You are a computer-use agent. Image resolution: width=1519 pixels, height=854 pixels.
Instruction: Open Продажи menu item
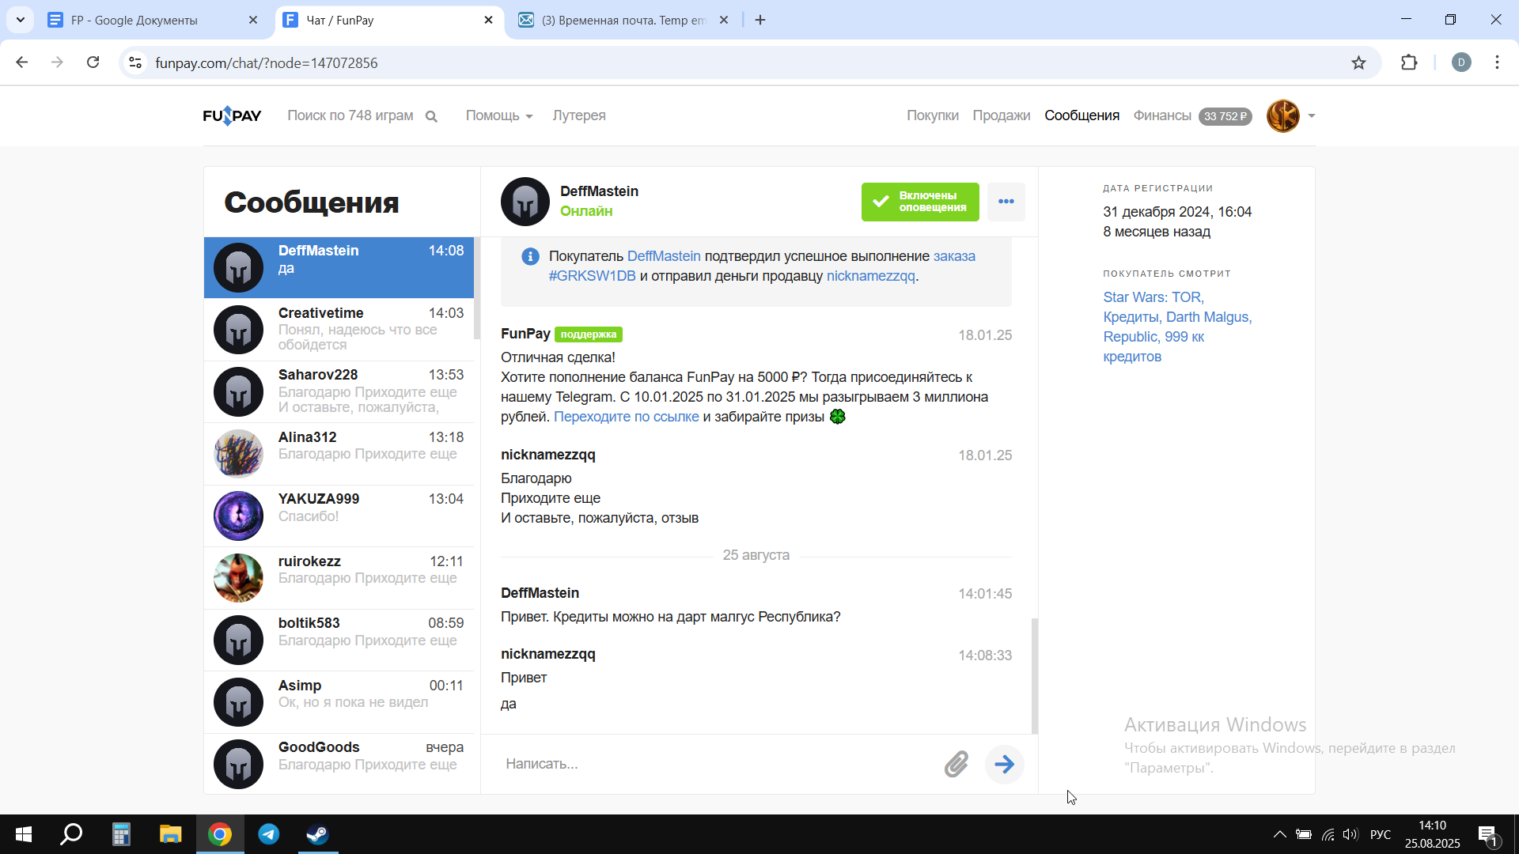pyautogui.click(x=1002, y=115)
